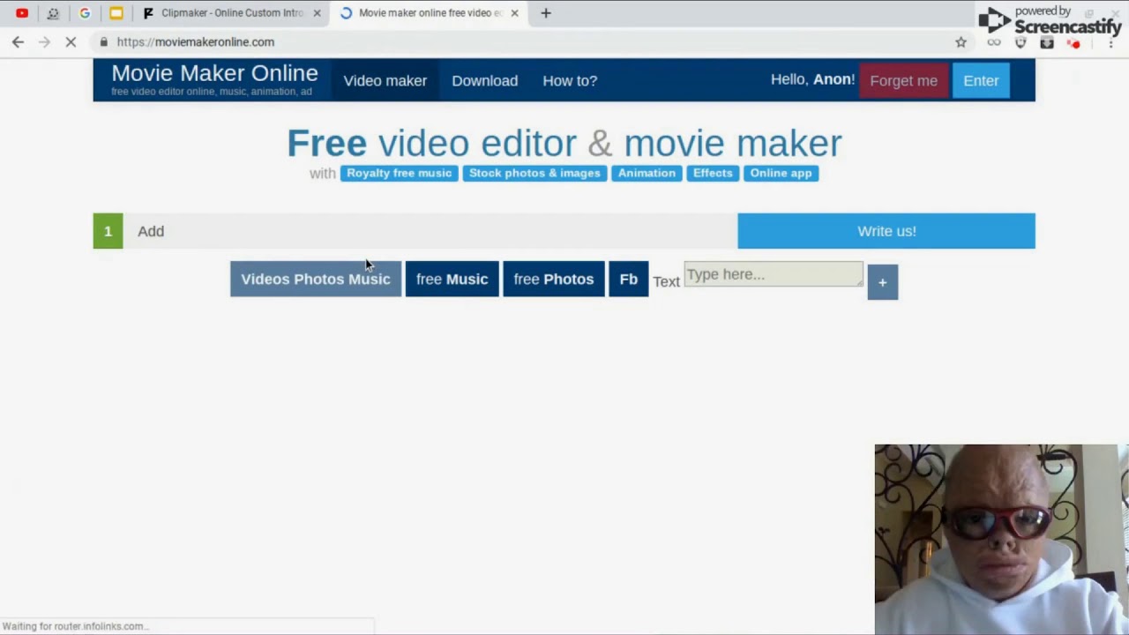Open a new browser tab
Image resolution: width=1129 pixels, height=635 pixels.
point(546,13)
